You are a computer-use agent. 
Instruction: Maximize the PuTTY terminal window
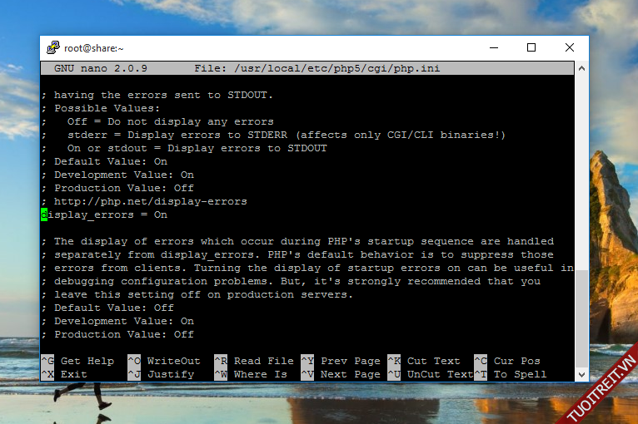pos(531,47)
